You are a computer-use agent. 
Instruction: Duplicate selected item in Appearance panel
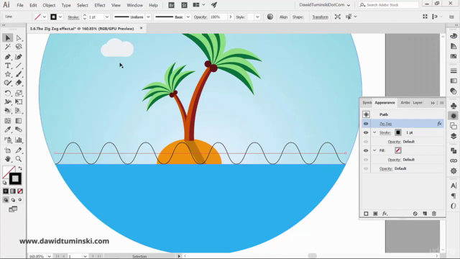click(425, 214)
